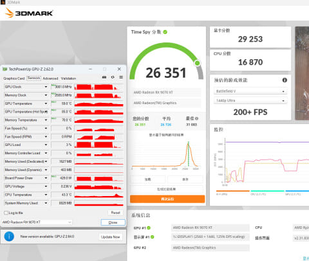The image size is (309, 261).
Task: Click the CPU score 16 870
Action: click(250, 62)
